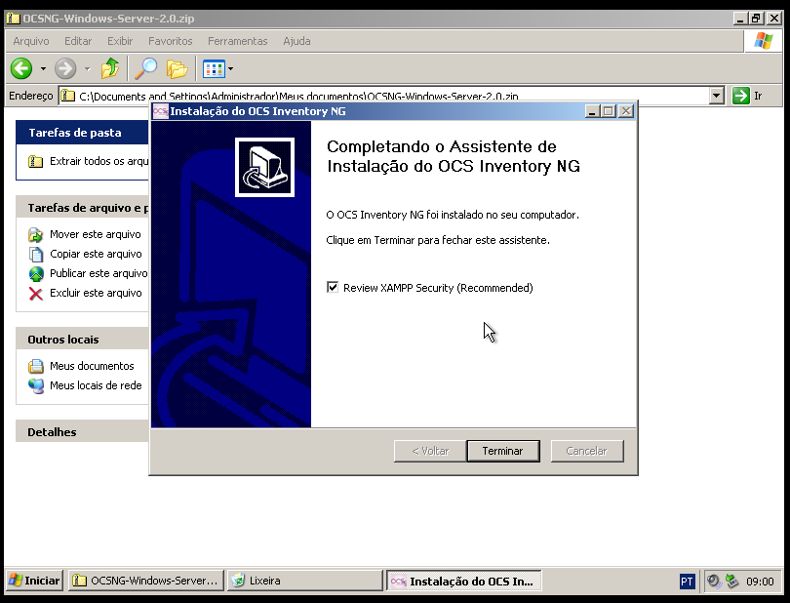Minimize the installer dialog window
Image resolution: width=790 pixels, height=603 pixels.
(x=593, y=111)
